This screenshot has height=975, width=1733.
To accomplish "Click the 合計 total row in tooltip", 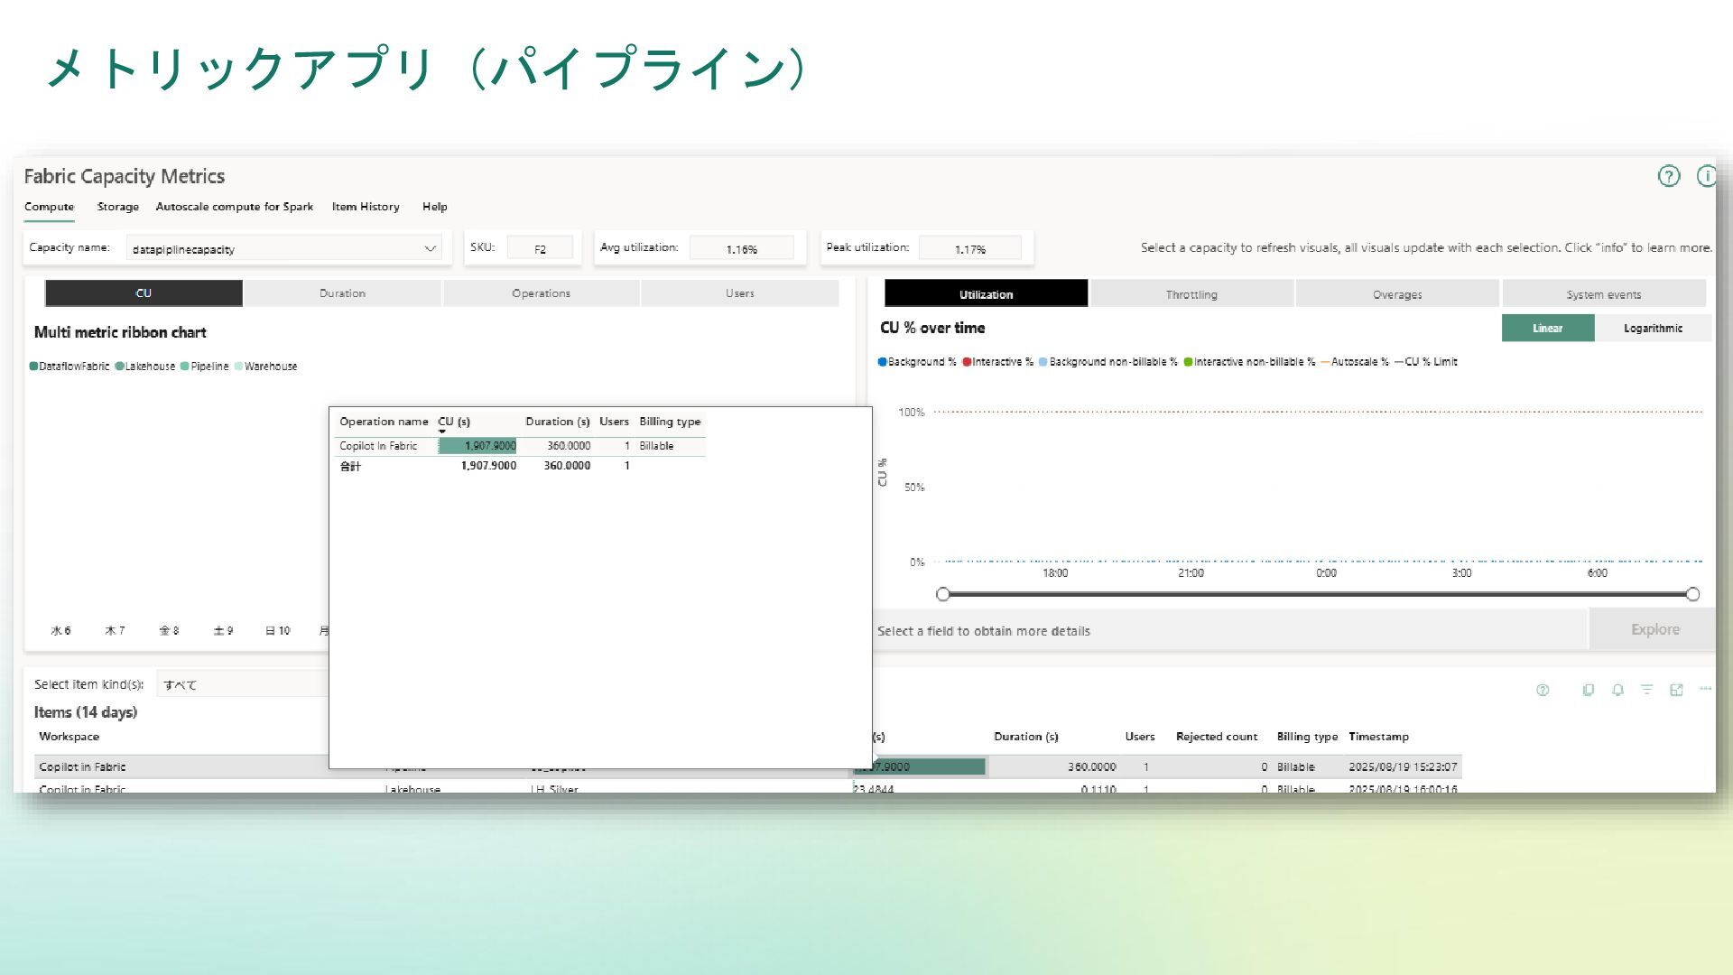I will 520,466.
